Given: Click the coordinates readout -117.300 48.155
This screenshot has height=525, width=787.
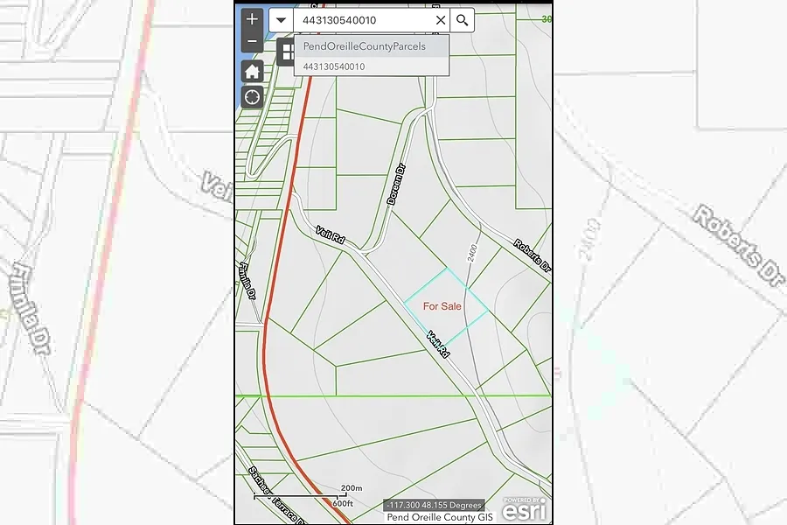Looking at the screenshot, I should (434, 505).
